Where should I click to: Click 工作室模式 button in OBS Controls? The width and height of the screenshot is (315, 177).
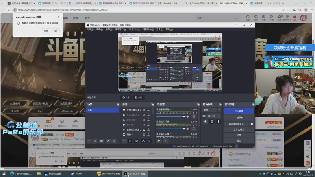tap(239, 130)
